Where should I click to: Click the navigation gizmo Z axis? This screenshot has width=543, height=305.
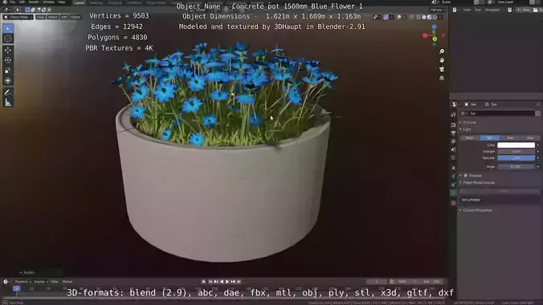[x=435, y=27]
